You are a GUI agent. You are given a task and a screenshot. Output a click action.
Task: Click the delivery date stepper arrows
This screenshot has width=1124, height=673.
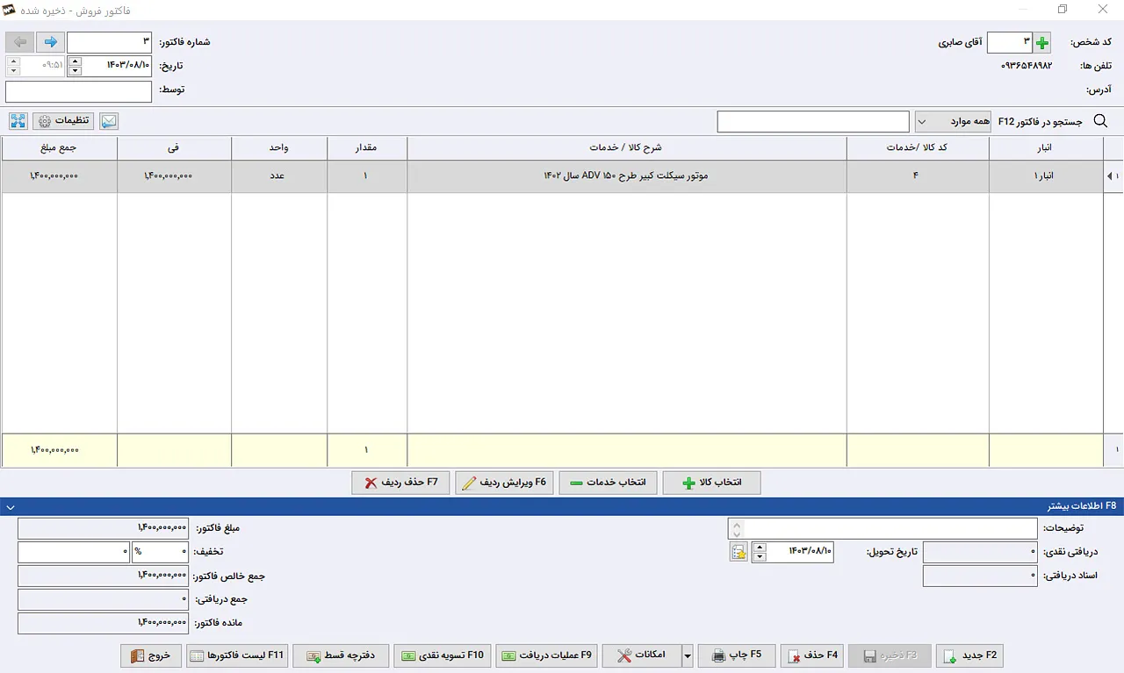tap(760, 552)
